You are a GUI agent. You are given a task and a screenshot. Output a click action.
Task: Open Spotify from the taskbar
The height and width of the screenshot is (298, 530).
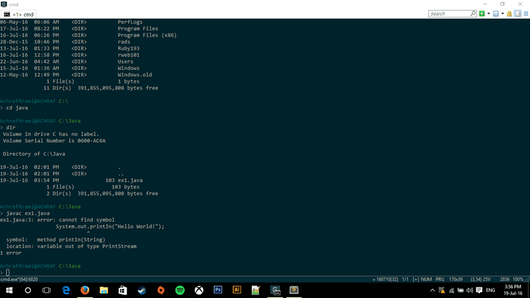click(180, 290)
